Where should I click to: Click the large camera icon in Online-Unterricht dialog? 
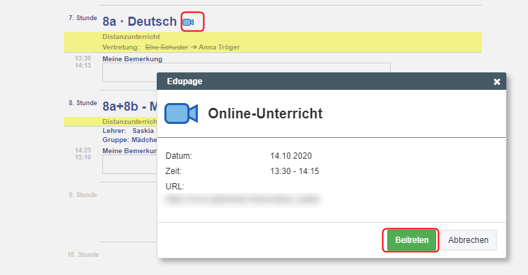(x=181, y=113)
